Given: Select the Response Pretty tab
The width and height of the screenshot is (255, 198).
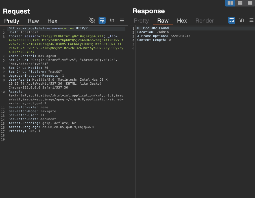Looking at the screenshot, I should coord(141,21).
